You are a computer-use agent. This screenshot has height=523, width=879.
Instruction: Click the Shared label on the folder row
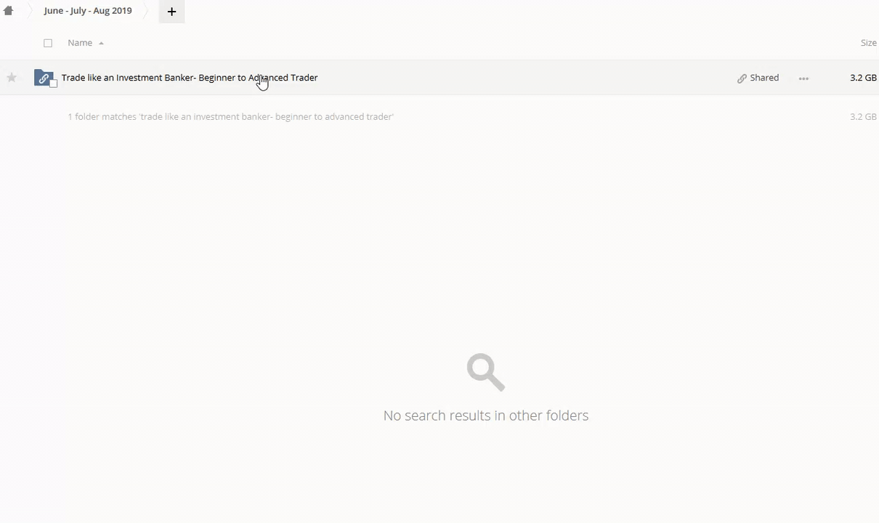point(764,78)
